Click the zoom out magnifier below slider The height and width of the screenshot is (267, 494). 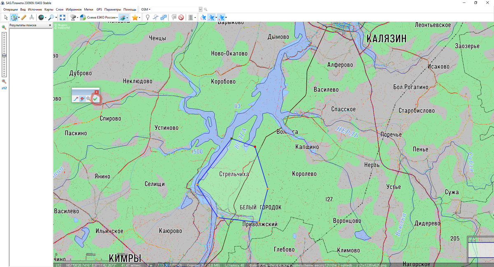click(4, 81)
